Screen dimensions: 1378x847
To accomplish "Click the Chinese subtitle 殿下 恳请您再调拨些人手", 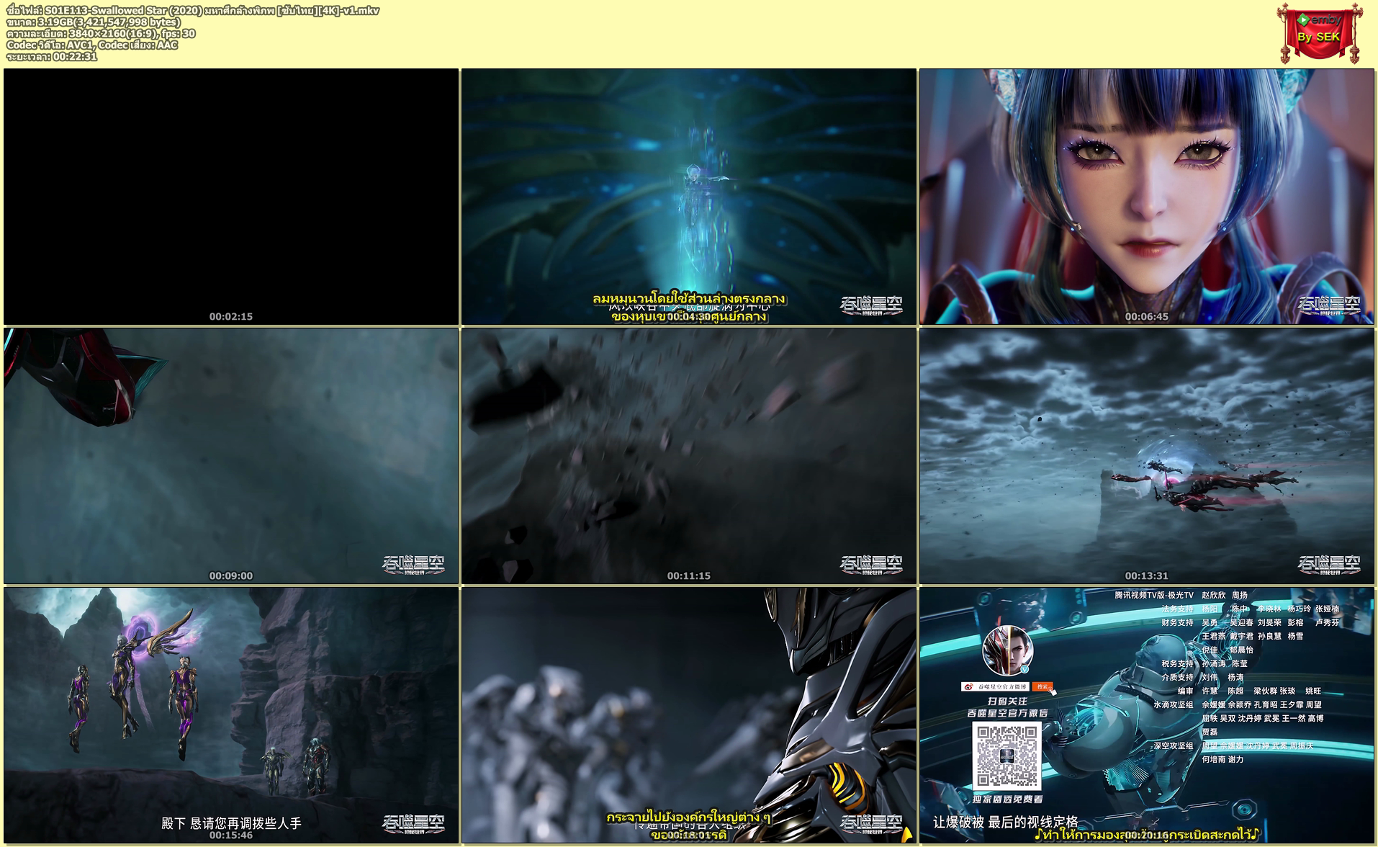I will (231, 823).
